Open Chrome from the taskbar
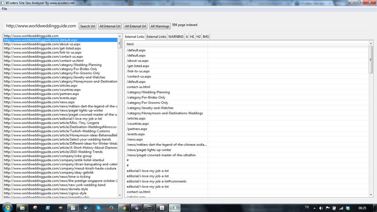 click(x=124, y=208)
